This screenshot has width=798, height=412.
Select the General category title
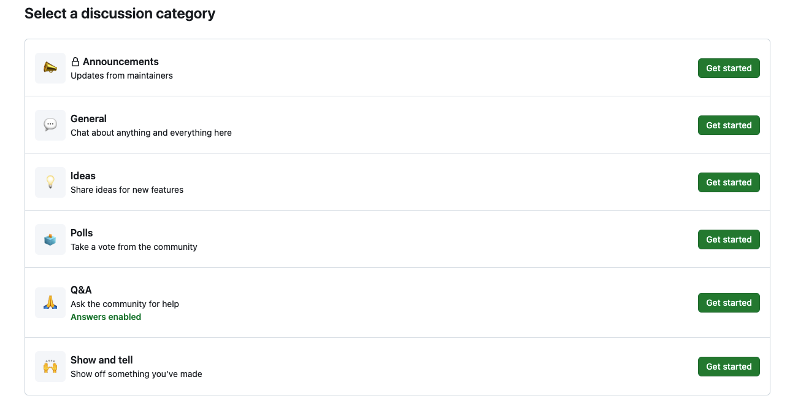[x=88, y=119]
